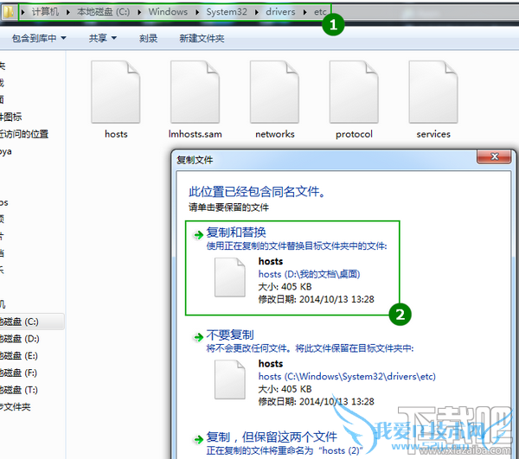This screenshot has width=519, height=459.
Task: Close the 复制文件 dialog
Action: (x=494, y=156)
